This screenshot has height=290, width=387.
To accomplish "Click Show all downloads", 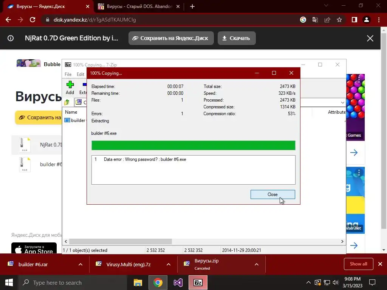I will (x=358, y=264).
